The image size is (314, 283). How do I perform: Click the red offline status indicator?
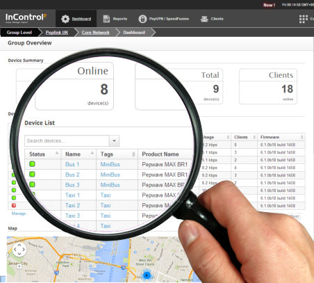coord(14,205)
